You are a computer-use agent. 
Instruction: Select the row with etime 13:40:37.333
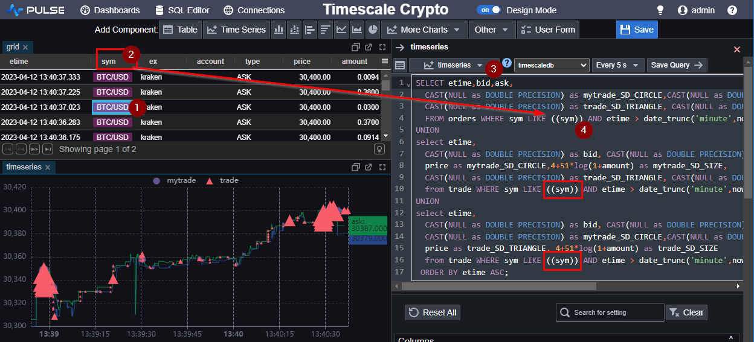click(x=190, y=77)
